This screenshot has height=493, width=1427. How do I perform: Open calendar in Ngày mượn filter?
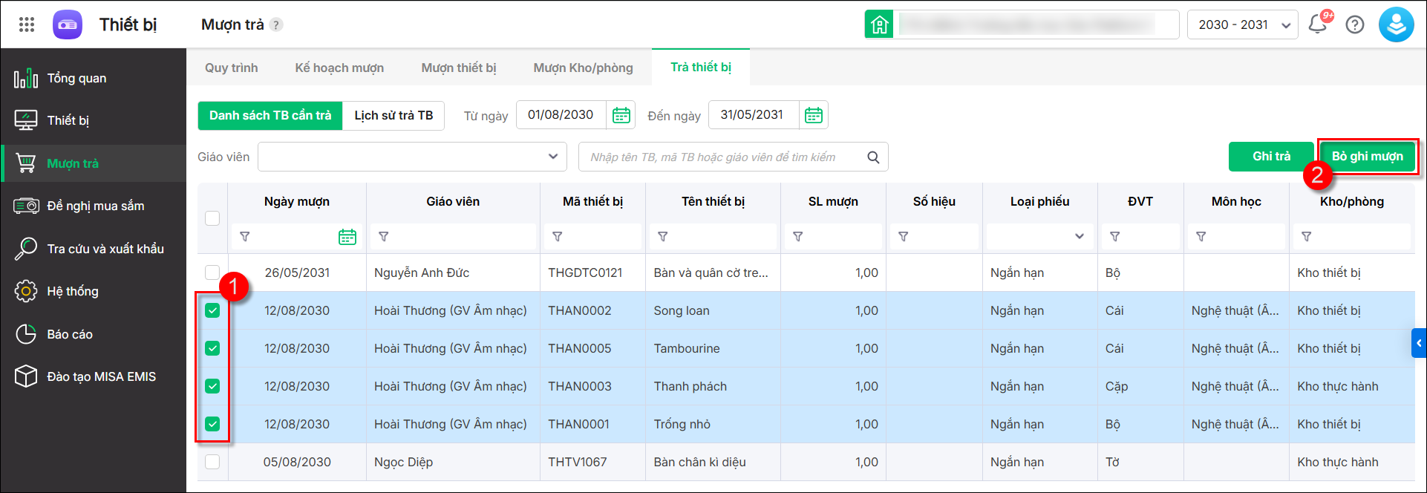click(x=347, y=237)
